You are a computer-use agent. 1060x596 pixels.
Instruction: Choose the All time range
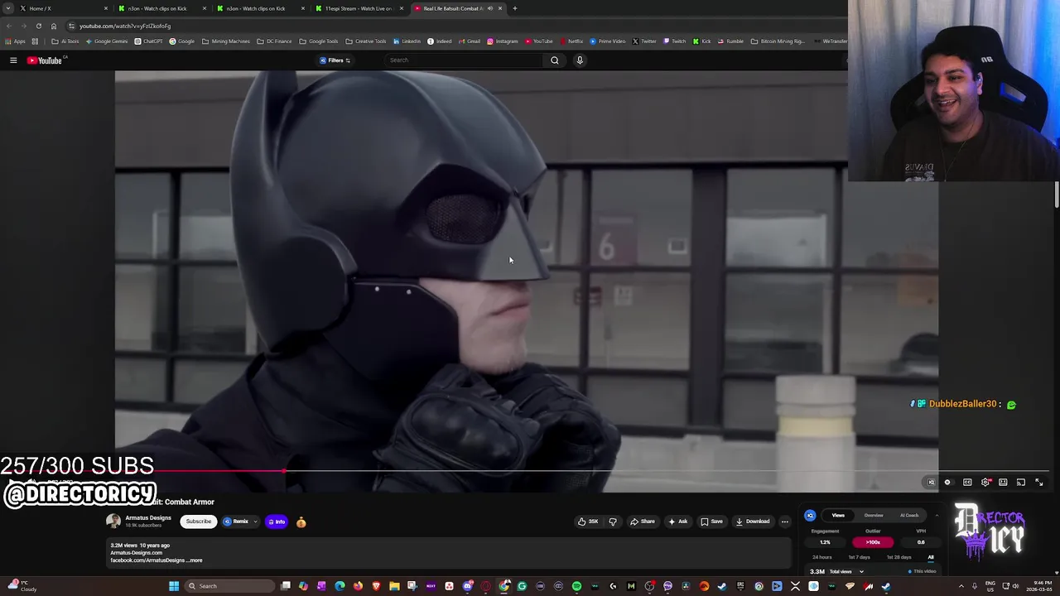931,557
